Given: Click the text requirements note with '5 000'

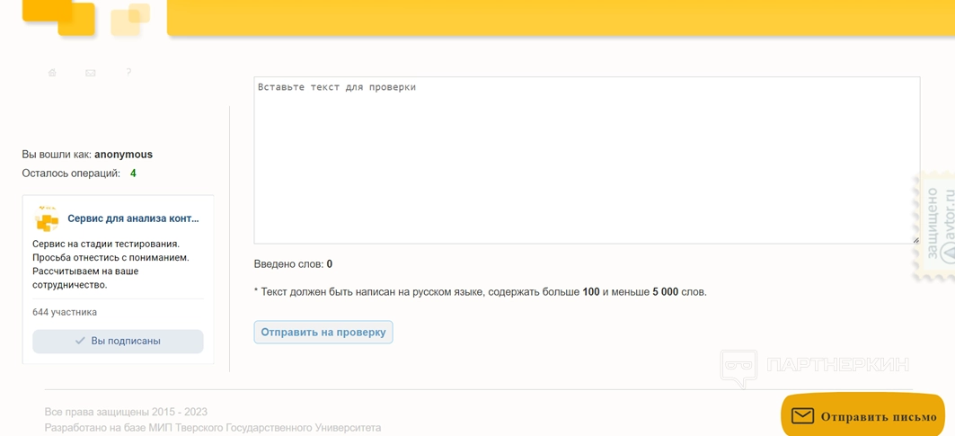Looking at the screenshot, I should tap(481, 292).
